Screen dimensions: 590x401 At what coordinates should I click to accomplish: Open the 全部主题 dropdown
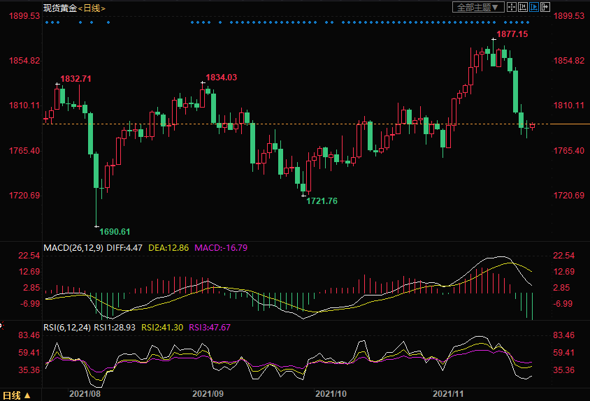(x=478, y=7)
